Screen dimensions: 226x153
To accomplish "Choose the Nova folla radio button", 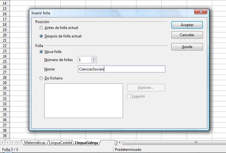I will pyautogui.click(x=41, y=52).
